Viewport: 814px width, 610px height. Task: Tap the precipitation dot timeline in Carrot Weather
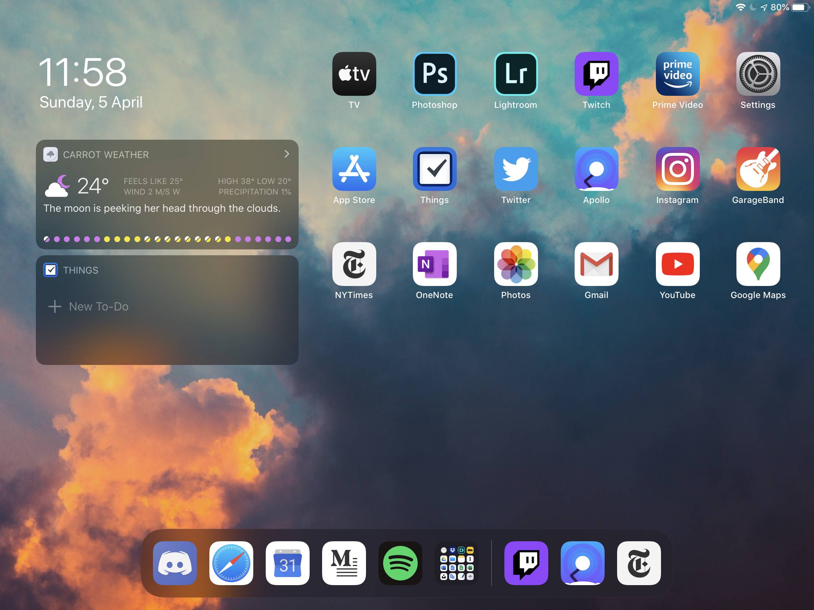coord(167,239)
